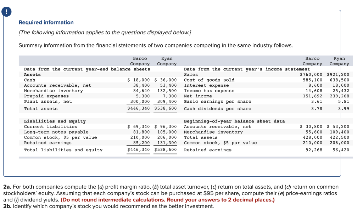Select Kyan's income tax expense 25,432
Screen dimensions: 363x210
tap(341, 91)
